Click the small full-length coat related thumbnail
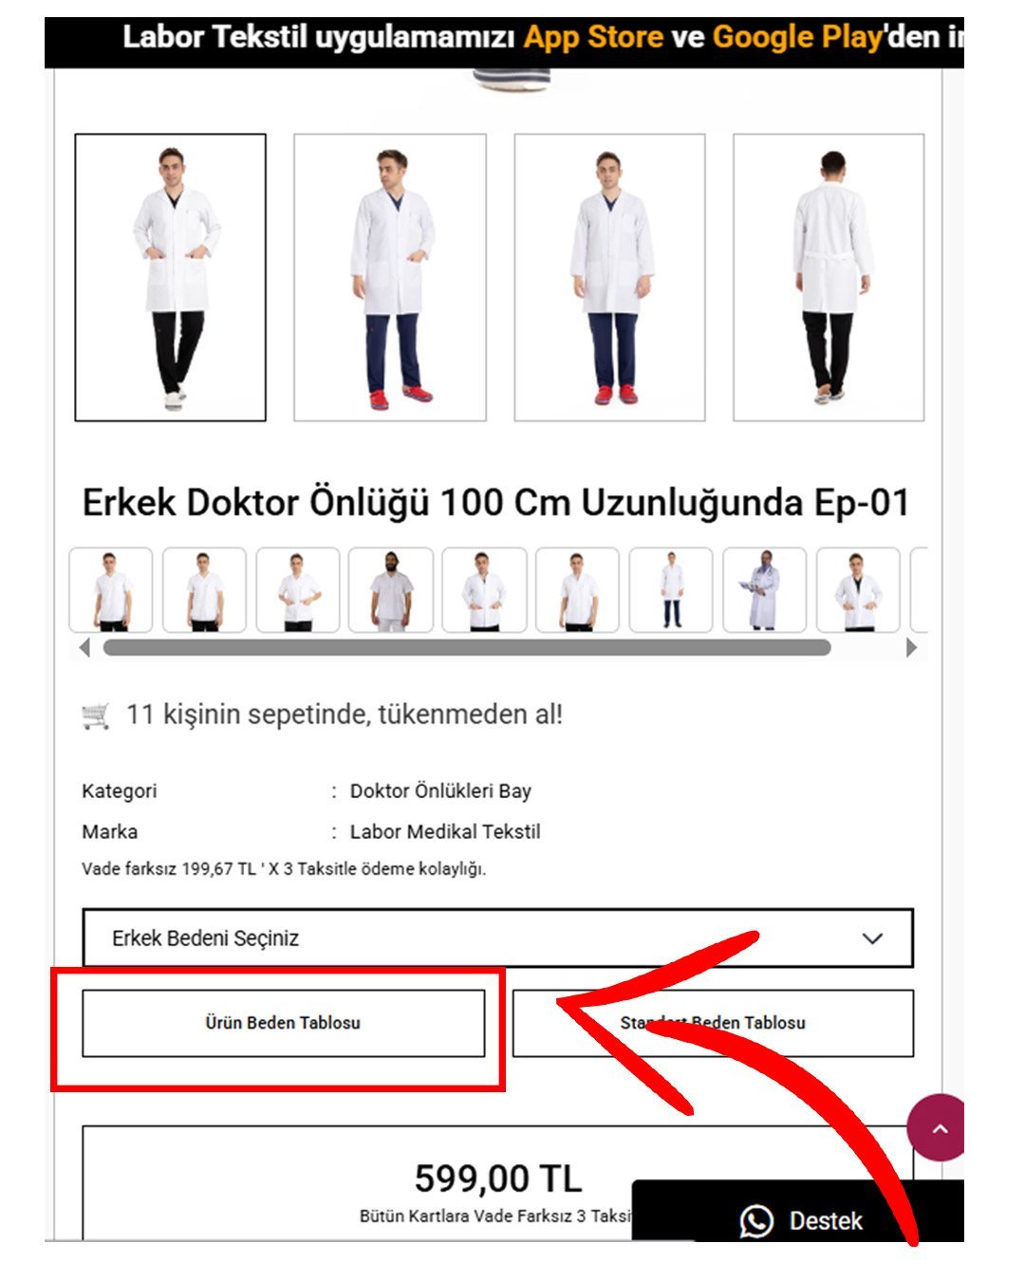The height and width of the screenshot is (1281, 1025). [671, 590]
